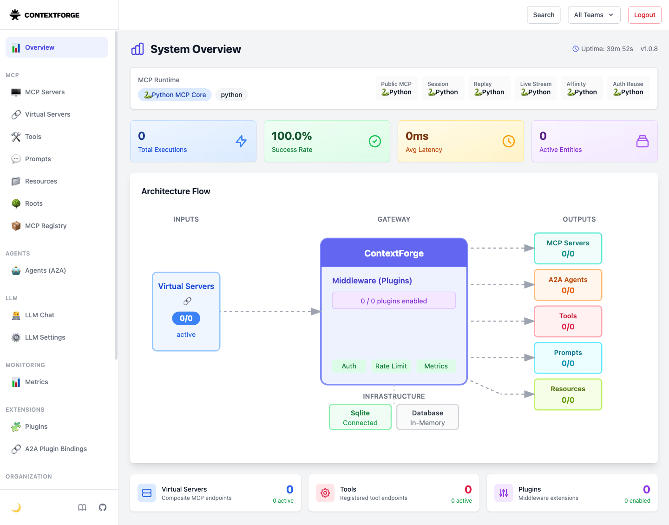This screenshot has height=525, width=669.
Task: Click the Replay Python chip
Action: (489, 88)
